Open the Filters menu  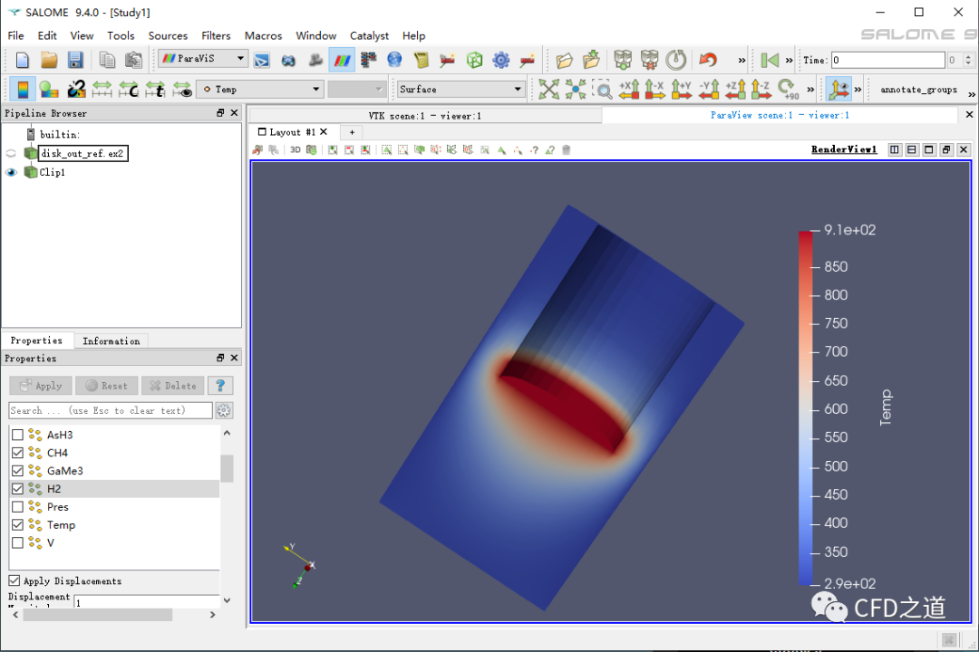pos(216,35)
